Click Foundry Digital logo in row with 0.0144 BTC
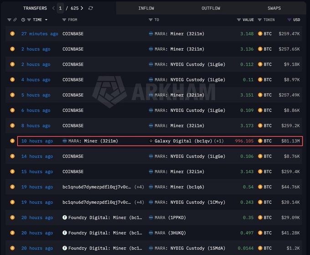310x255 pixels. [65, 248]
